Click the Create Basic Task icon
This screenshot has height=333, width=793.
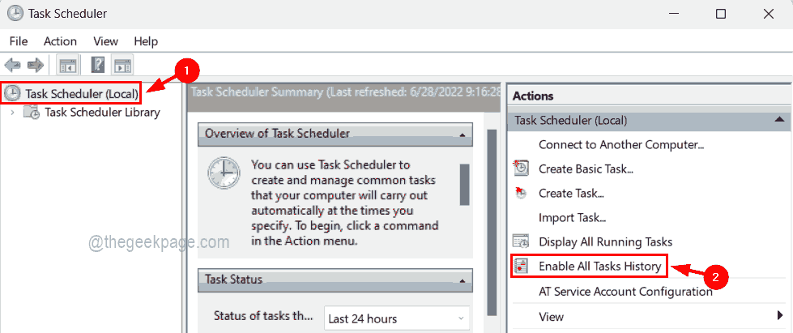click(x=522, y=169)
